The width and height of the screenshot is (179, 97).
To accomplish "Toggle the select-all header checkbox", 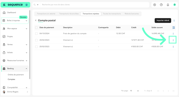I will click(36, 28).
